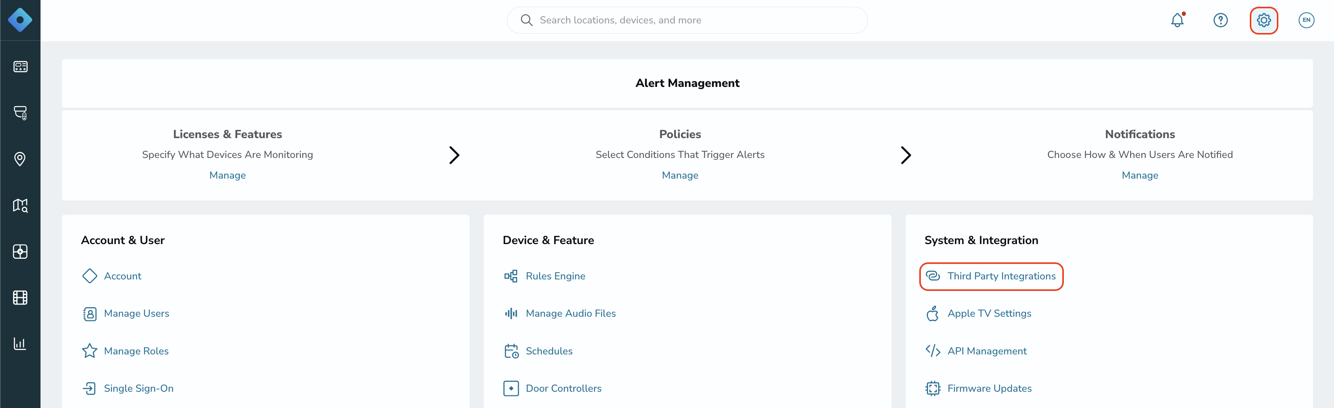Select the video wall icon in sidebar
1334x408 pixels.
click(x=20, y=297)
